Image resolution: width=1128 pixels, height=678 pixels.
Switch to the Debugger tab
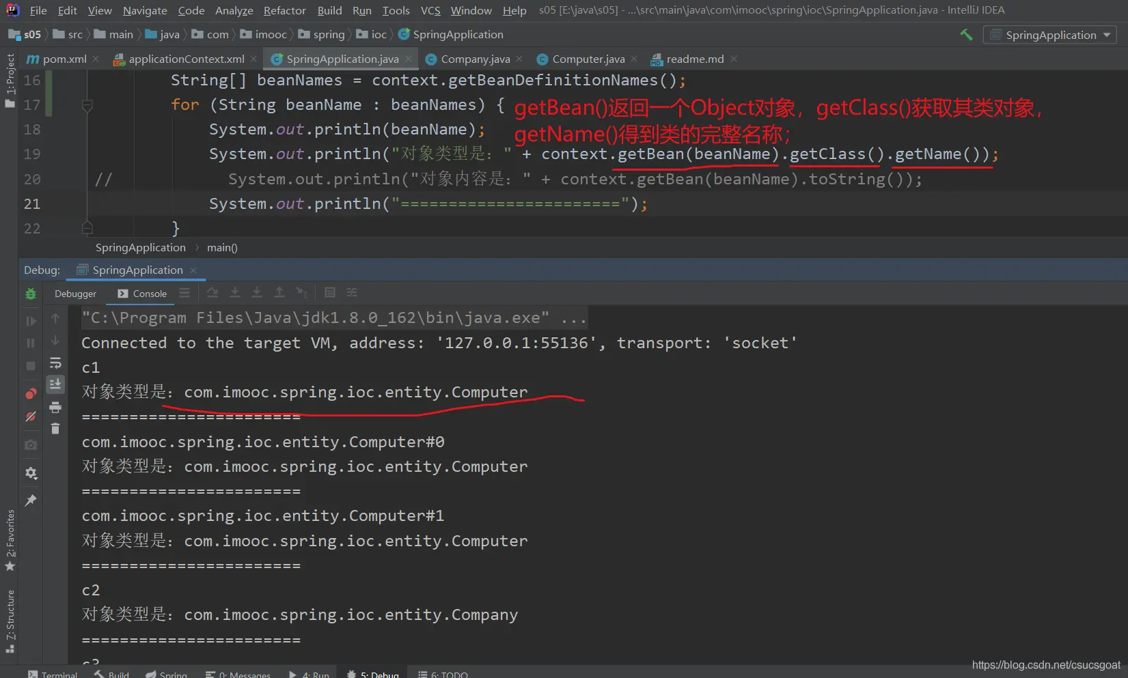pos(75,294)
